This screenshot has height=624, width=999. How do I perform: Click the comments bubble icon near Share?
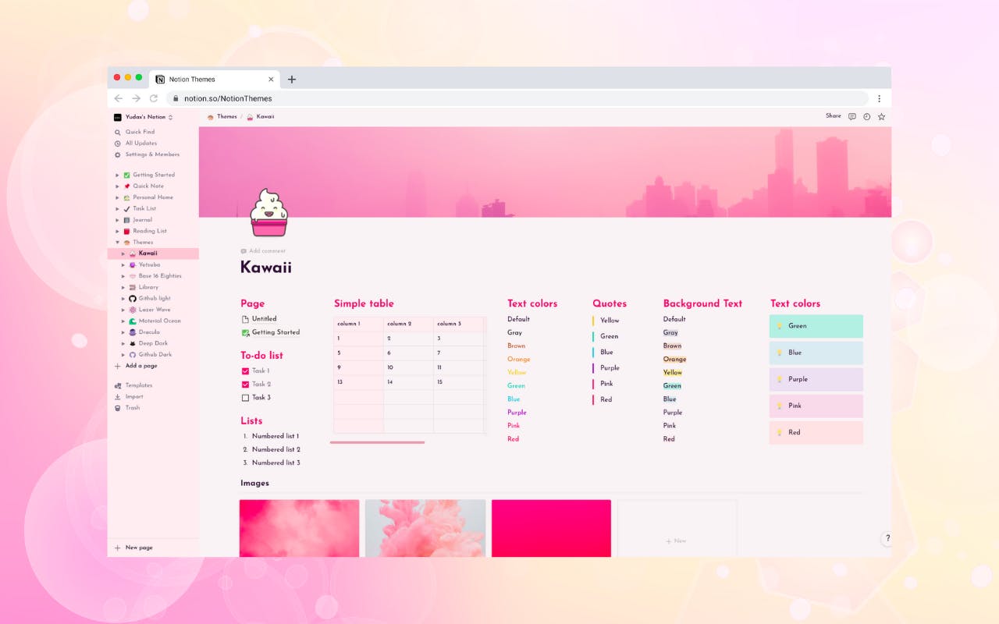851,115
